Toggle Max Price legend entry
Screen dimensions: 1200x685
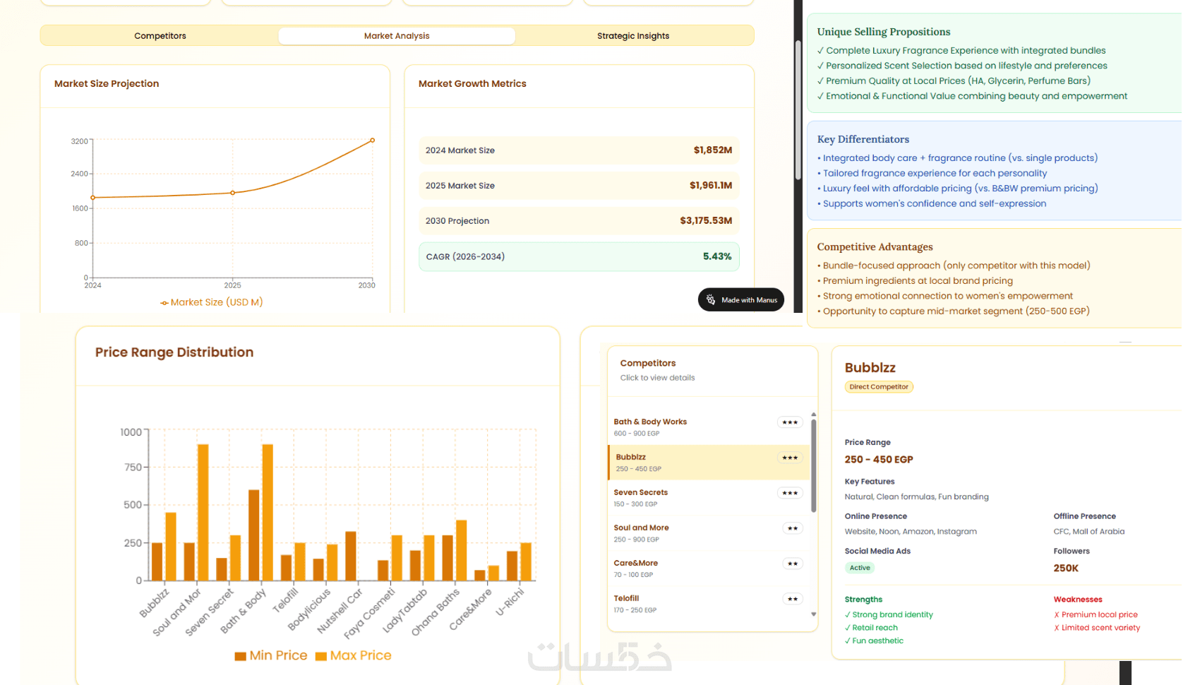point(354,655)
